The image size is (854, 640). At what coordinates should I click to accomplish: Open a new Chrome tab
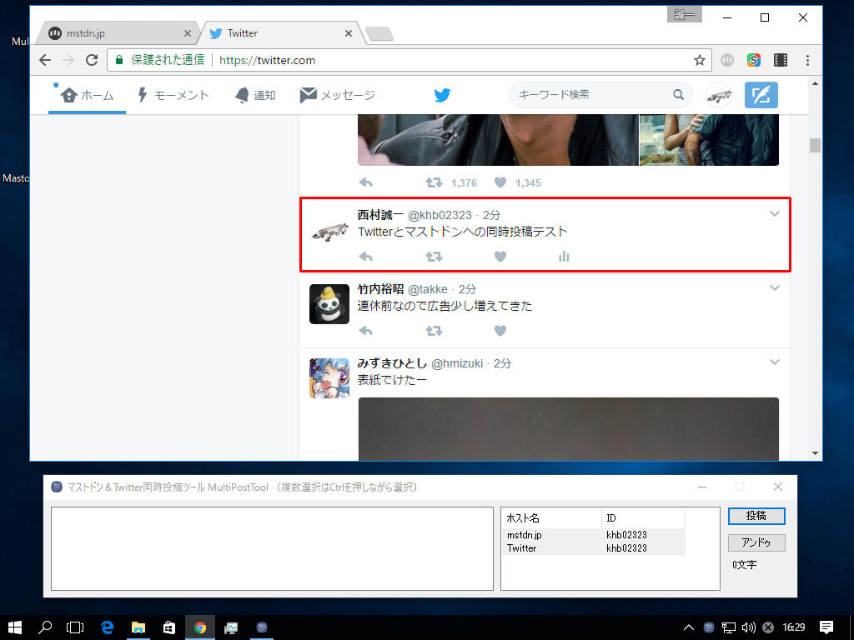tap(379, 34)
